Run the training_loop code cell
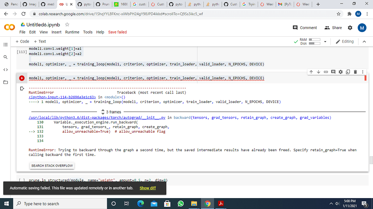Image resolution: width=373 pixels, height=209 pixels. 21,78
